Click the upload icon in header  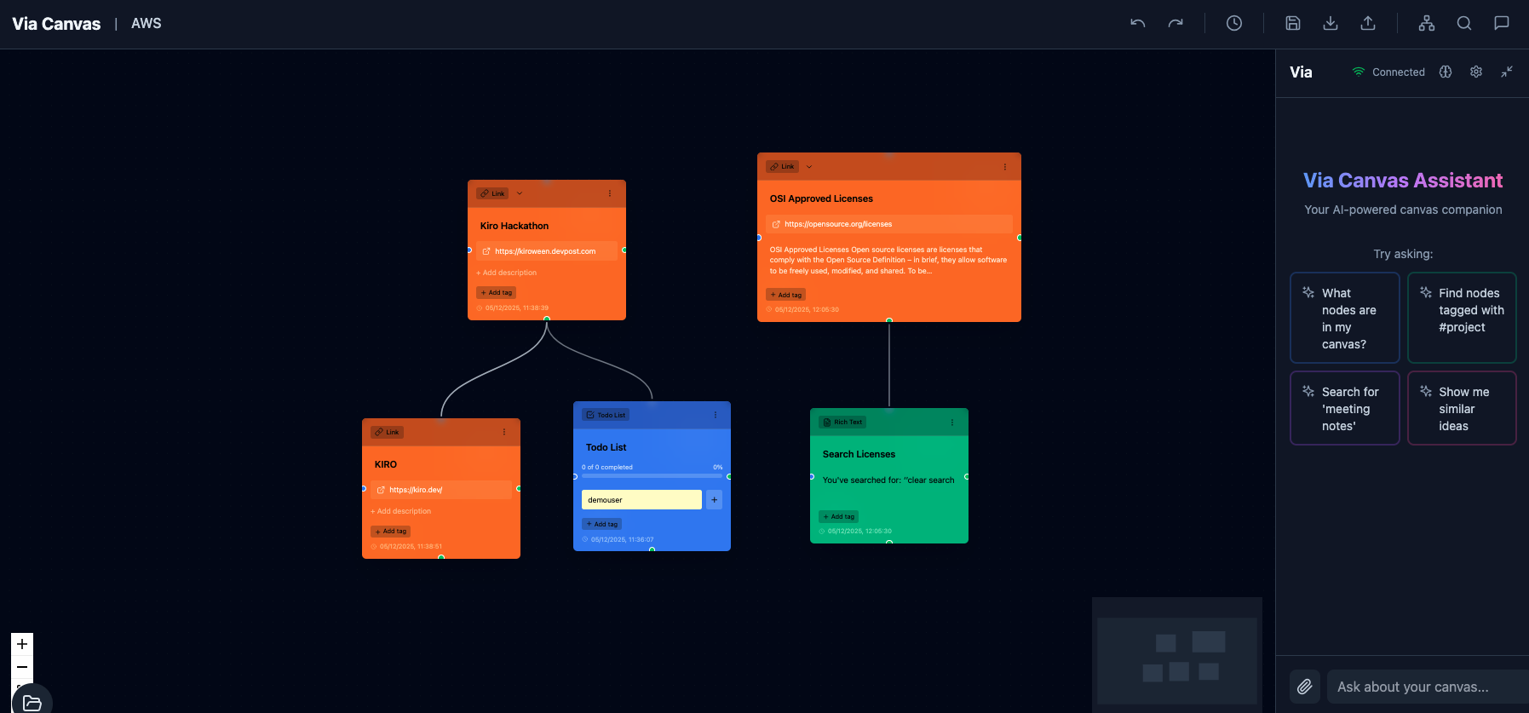tap(1367, 23)
